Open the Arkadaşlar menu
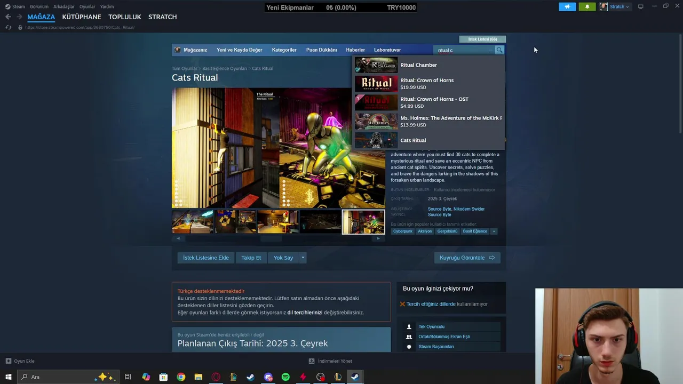This screenshot has width=683, height=384. (x=64, y=6)
